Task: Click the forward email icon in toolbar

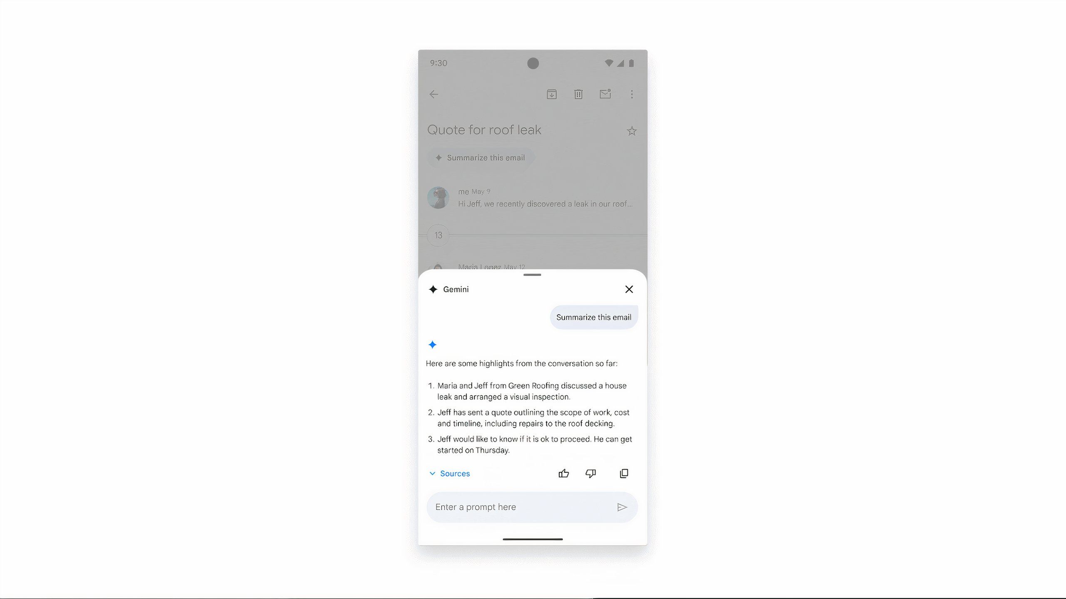Action: click(x=604, y=94)
